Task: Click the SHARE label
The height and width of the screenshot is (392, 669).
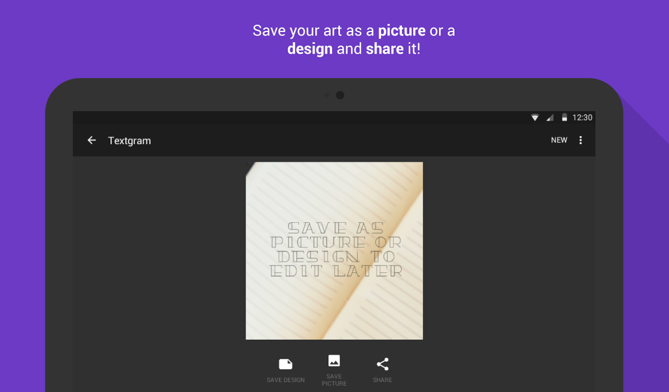Action: click(x=382, y=380)
